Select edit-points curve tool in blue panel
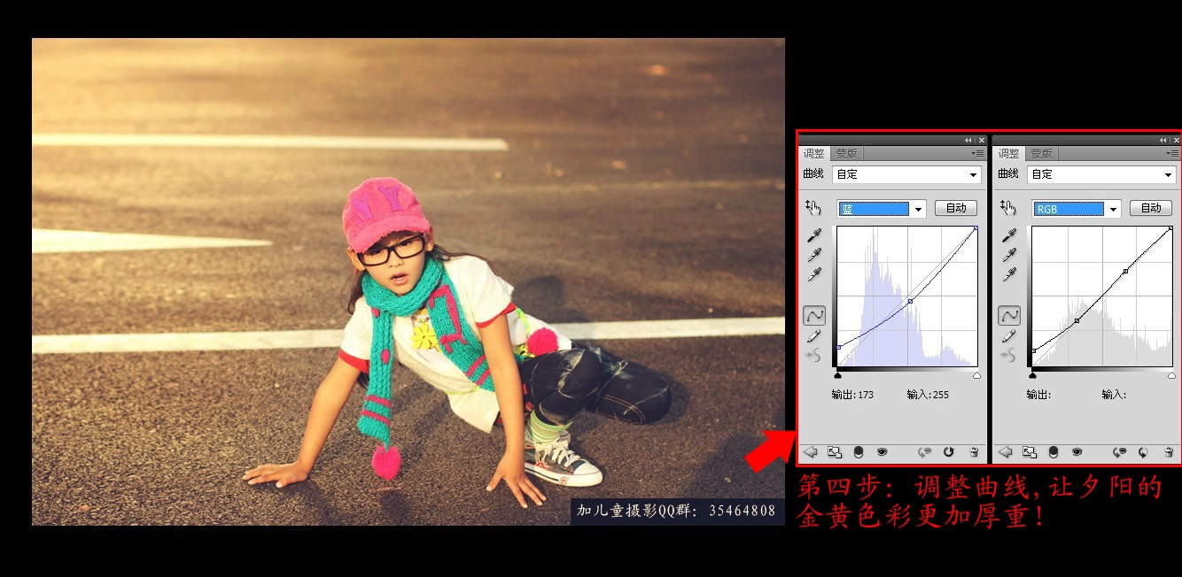 coord(813,315)
